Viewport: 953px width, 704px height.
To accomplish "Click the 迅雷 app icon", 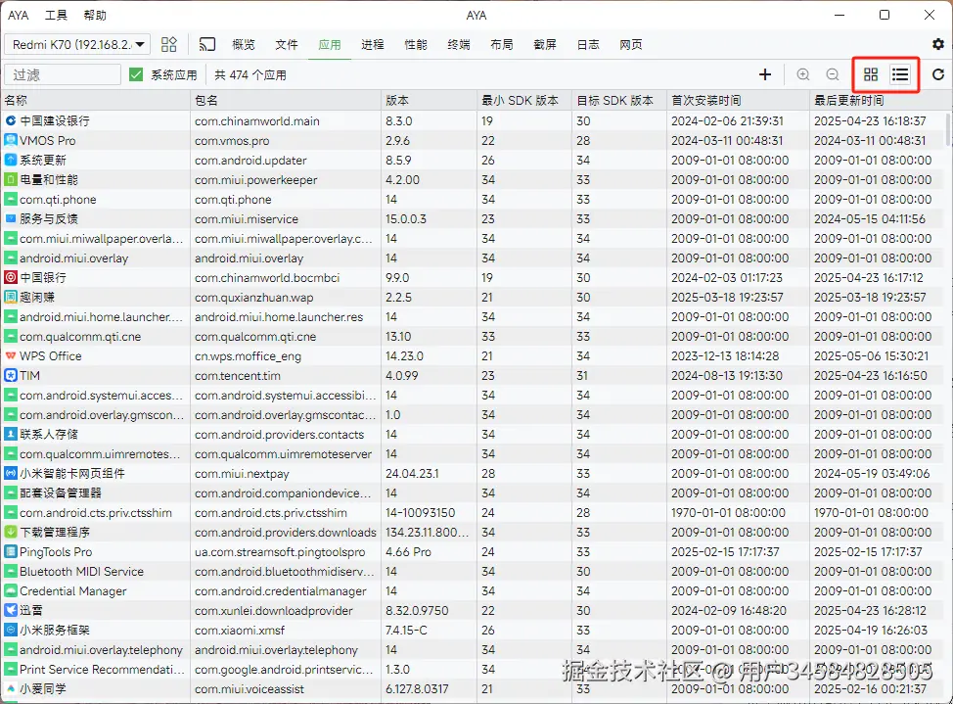I will [x=11, y=610].
